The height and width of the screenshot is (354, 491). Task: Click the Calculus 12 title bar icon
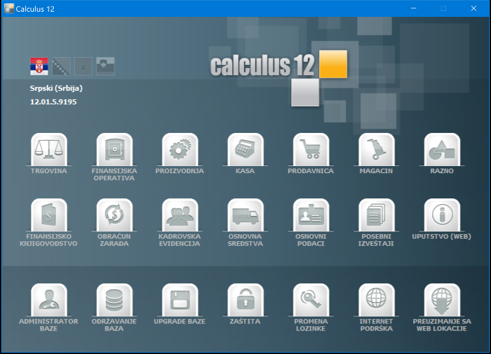[x=9, y=8]
